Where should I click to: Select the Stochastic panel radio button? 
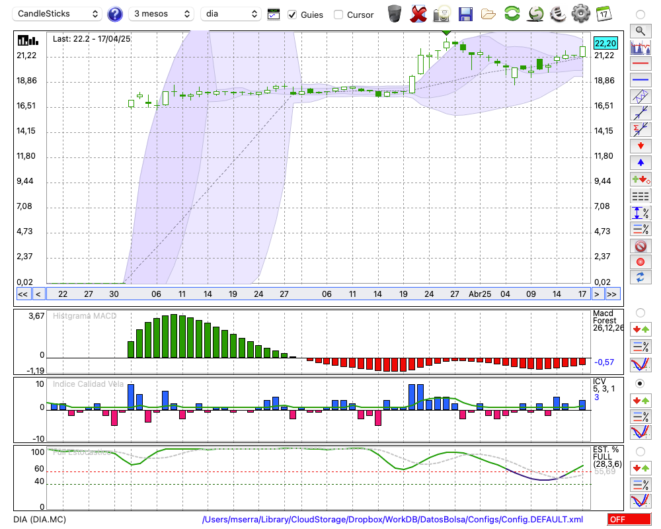coord(641,452)
